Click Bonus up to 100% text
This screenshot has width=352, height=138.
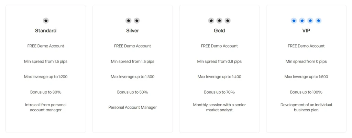[x=306, y=92]
